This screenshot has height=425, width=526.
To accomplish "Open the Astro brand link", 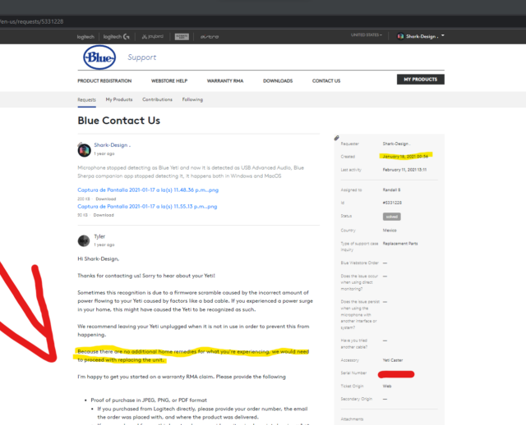I will click(210, 36).
